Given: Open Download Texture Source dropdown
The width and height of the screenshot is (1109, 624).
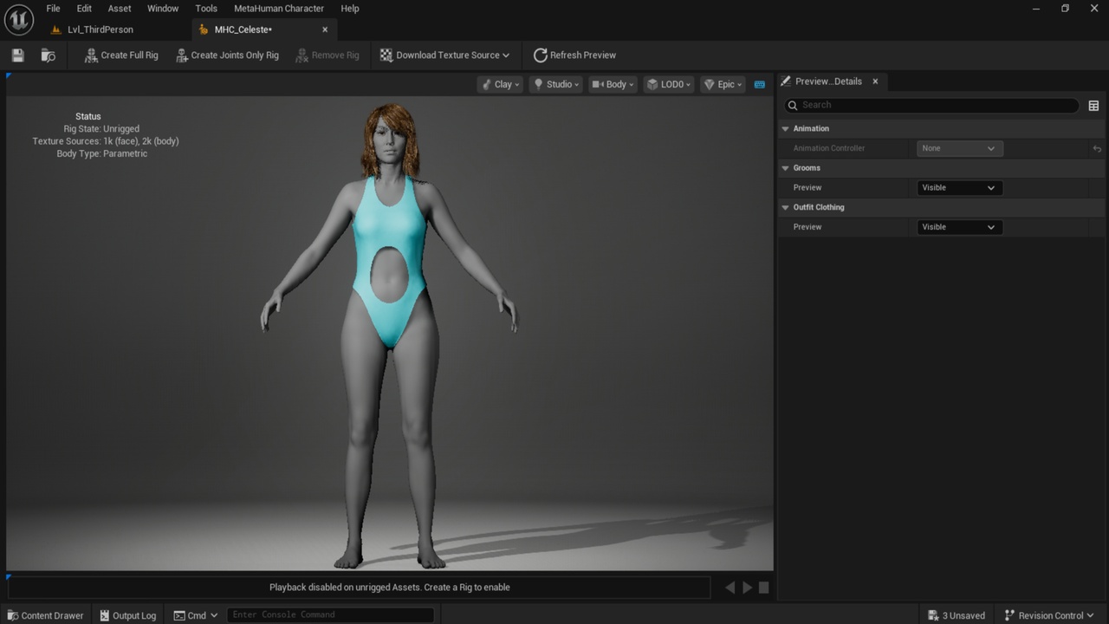Looking at the screenshot, I should [x=444, y=55].
